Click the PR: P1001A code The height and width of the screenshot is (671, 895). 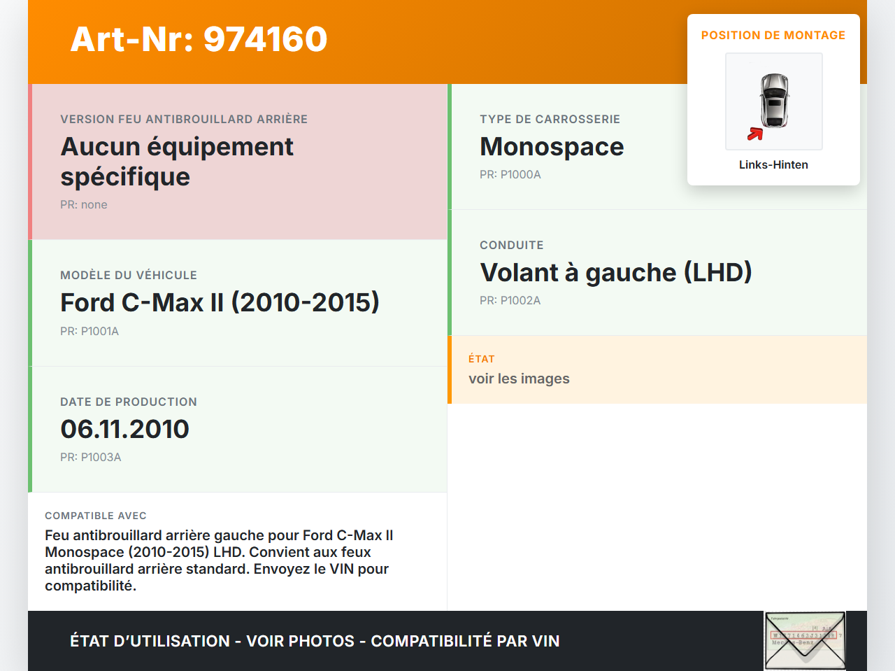pos(89,331)
